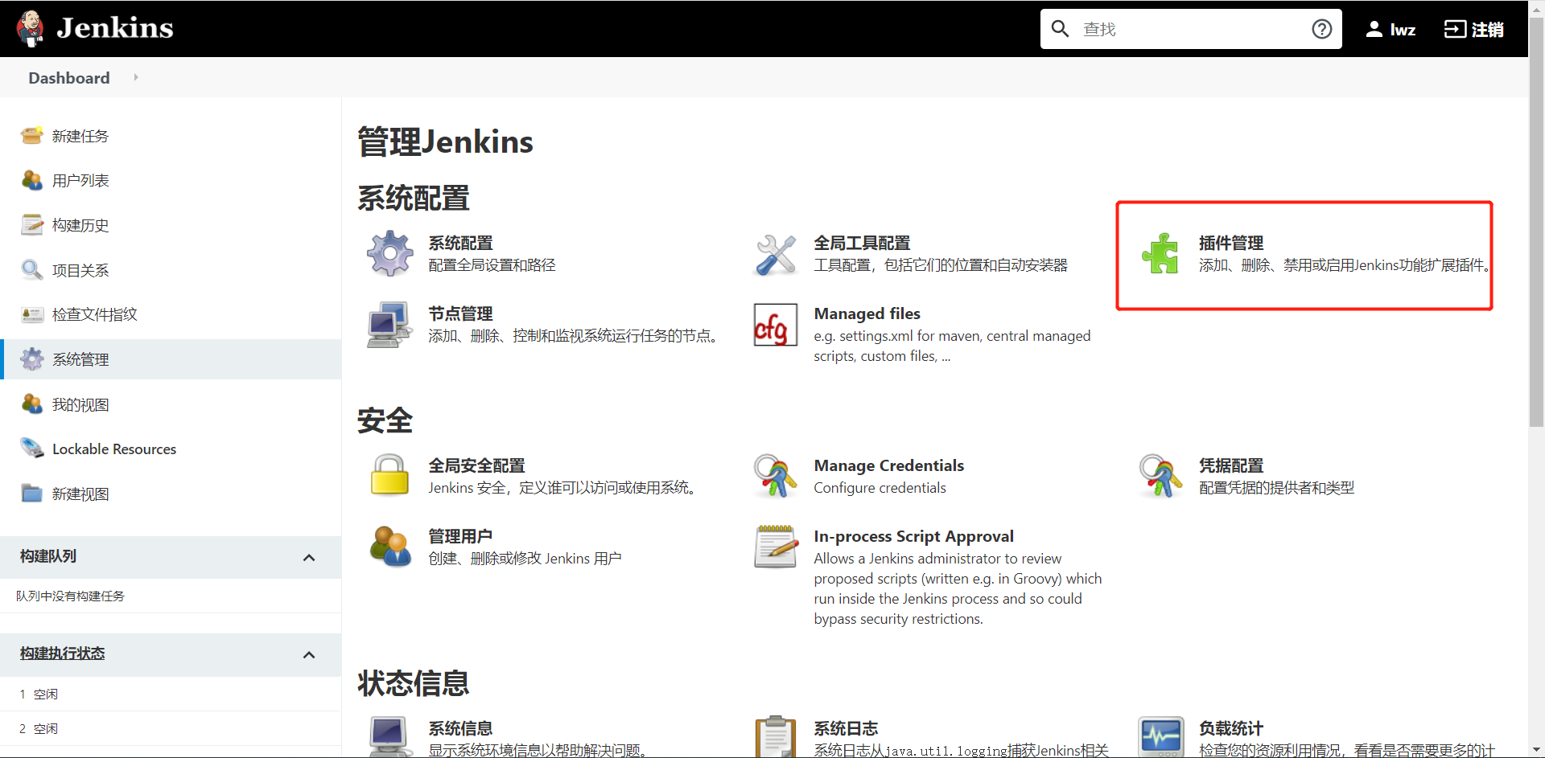Open 检查文件指纹 sidebar entry

point(95,314)
